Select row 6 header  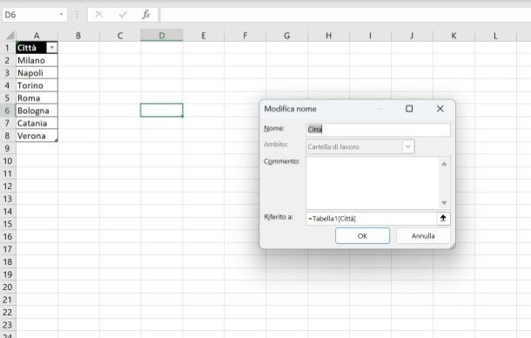coord(7,111)
